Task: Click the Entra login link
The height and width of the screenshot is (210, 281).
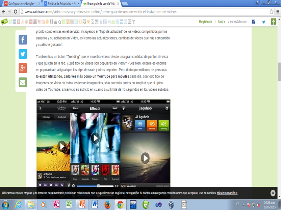Action: click(x=222, y=22)
